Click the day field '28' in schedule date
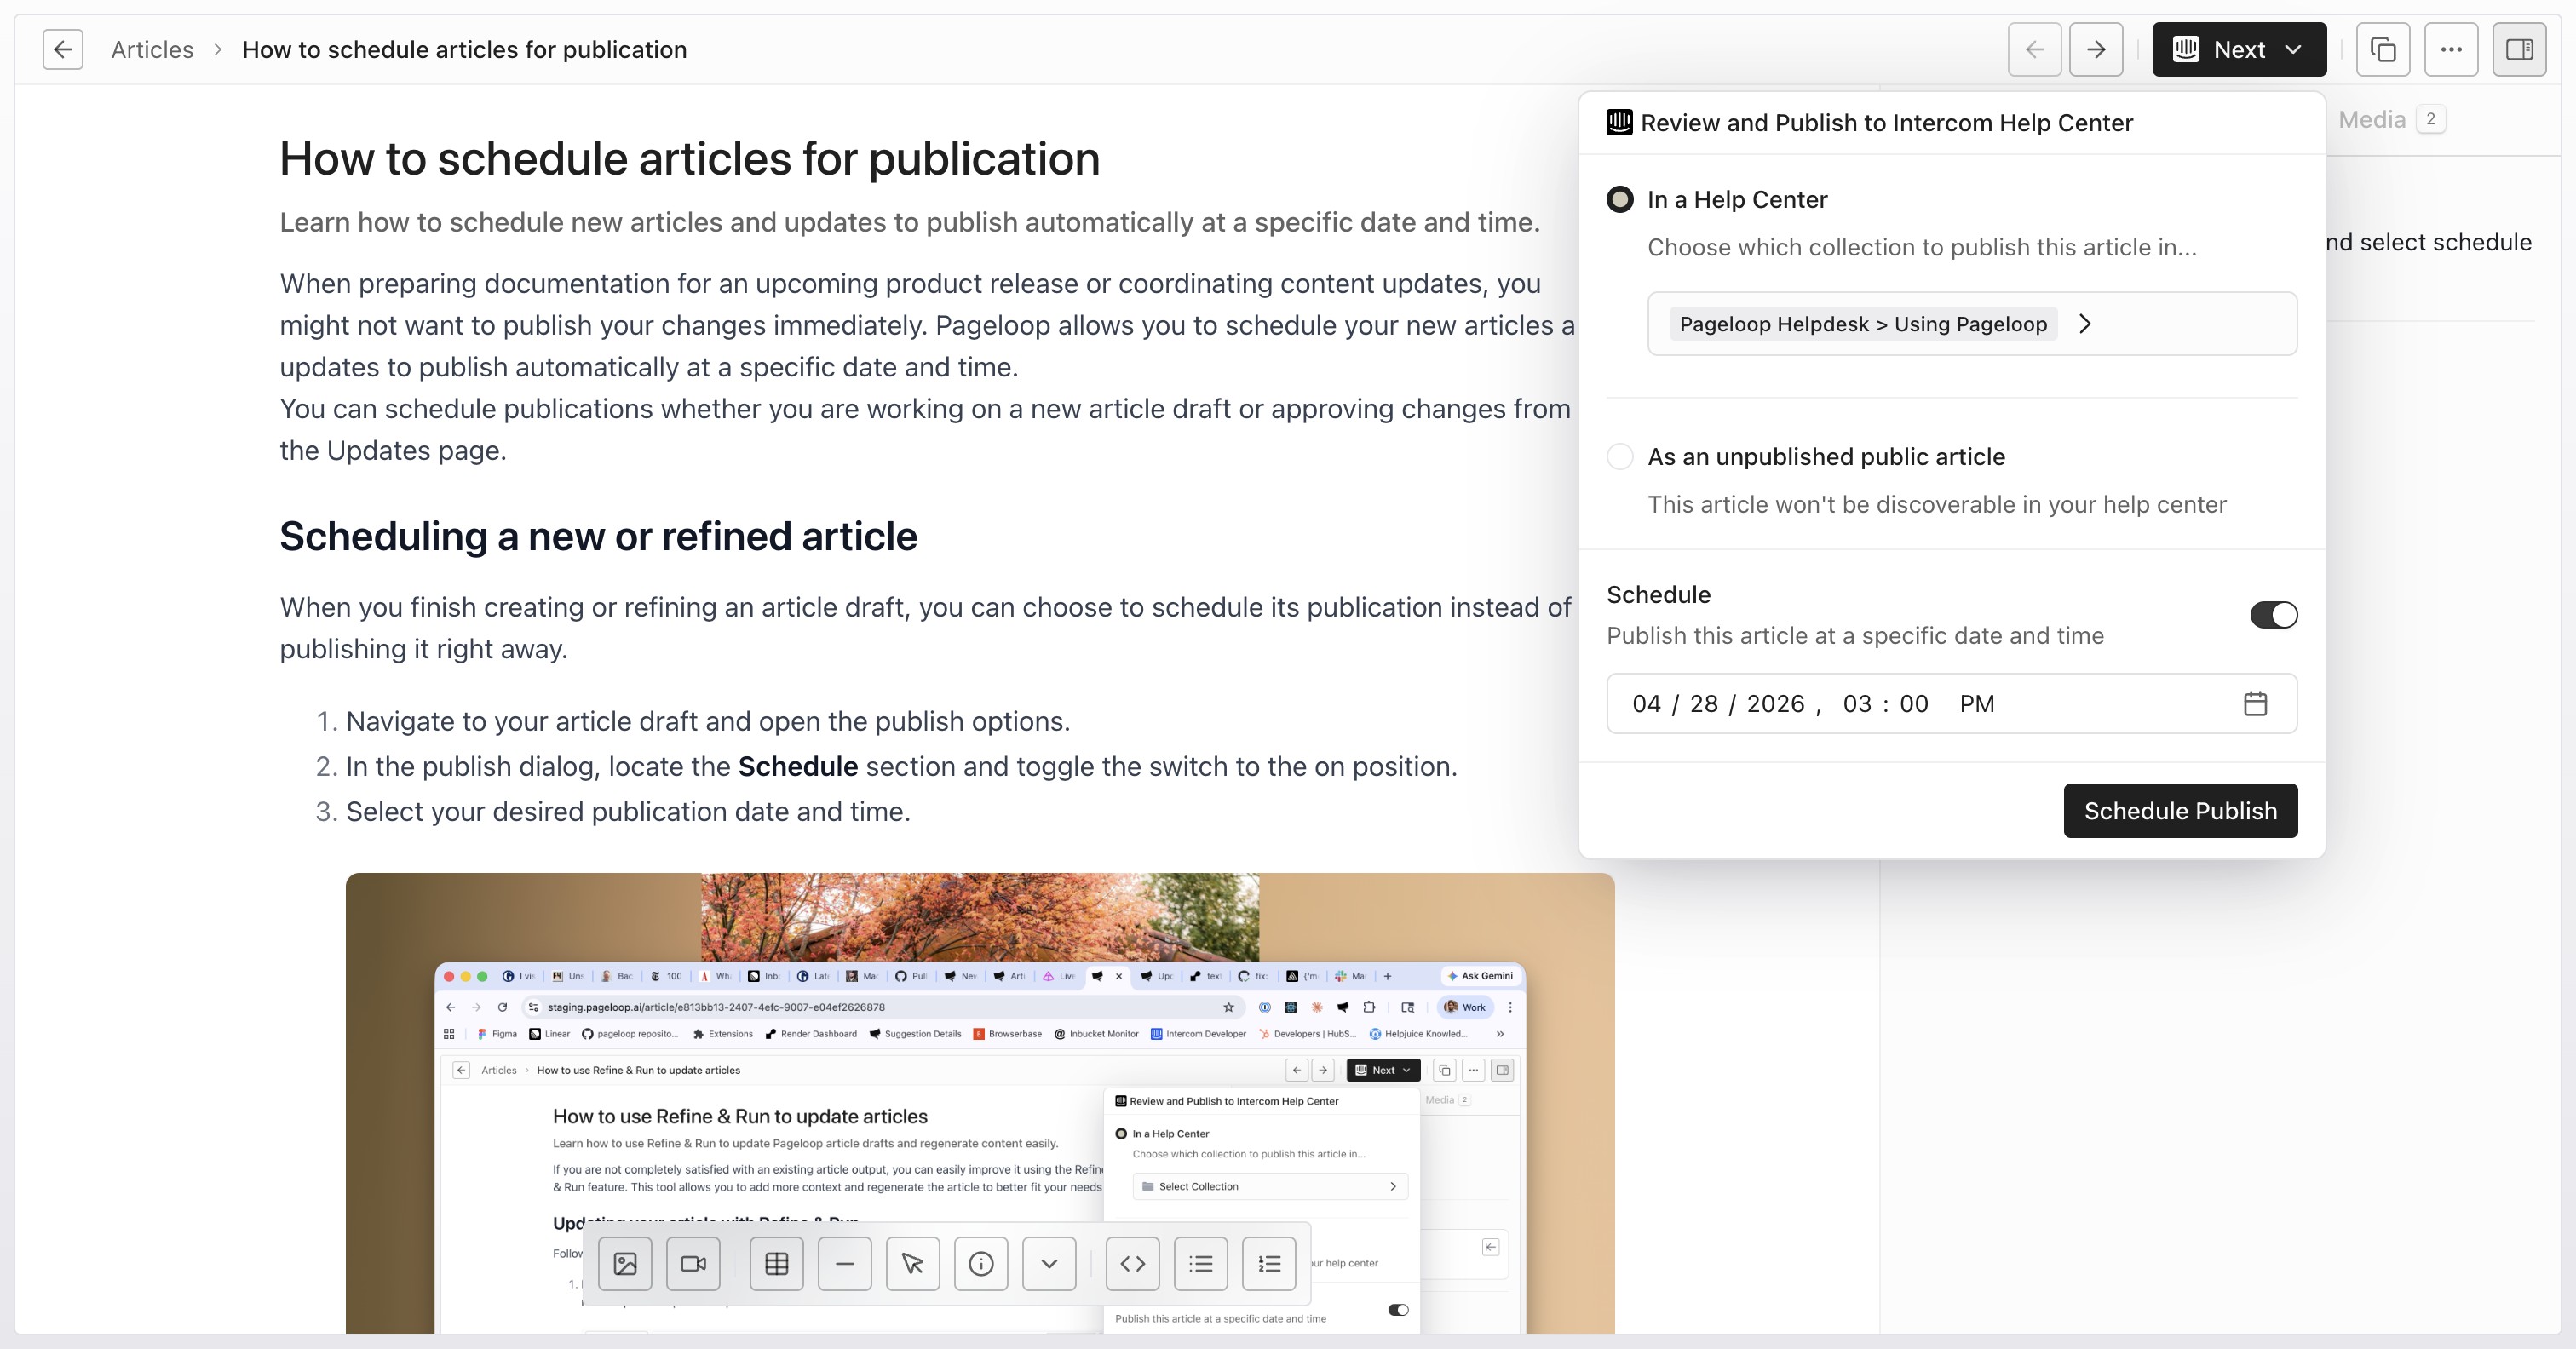Viewport: 2576px width, 1349px height. pyautogui.click(x=1704, y=704)
